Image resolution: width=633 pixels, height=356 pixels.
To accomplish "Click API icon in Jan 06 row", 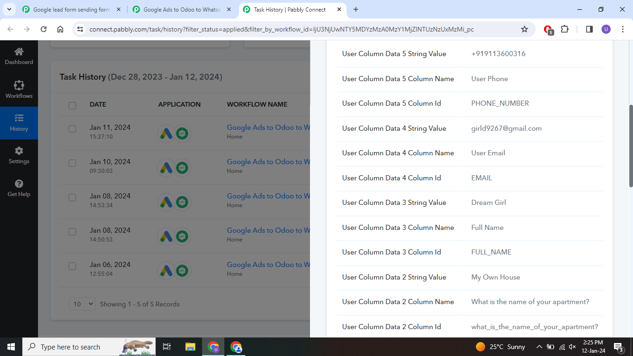I will 182,271.
